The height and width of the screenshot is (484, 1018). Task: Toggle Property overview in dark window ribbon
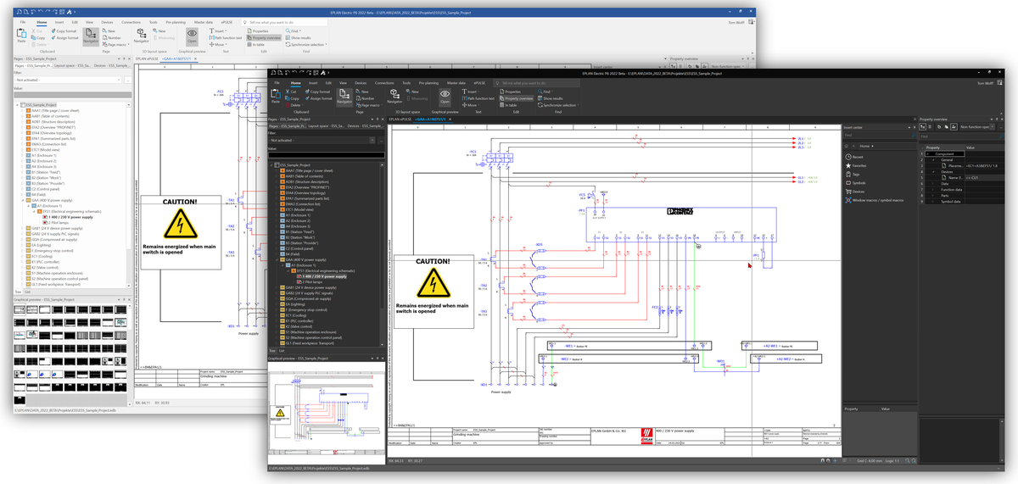tap(517, 98)
